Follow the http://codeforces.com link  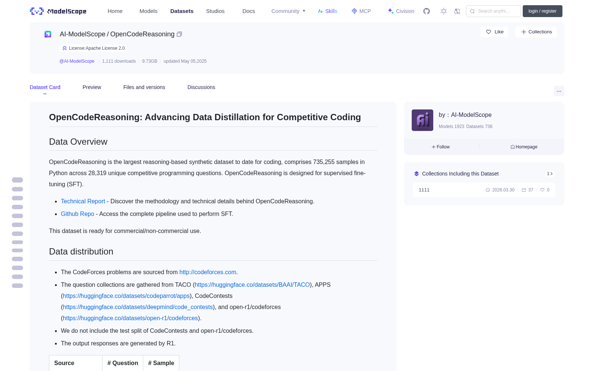click(x=208, y=272)
